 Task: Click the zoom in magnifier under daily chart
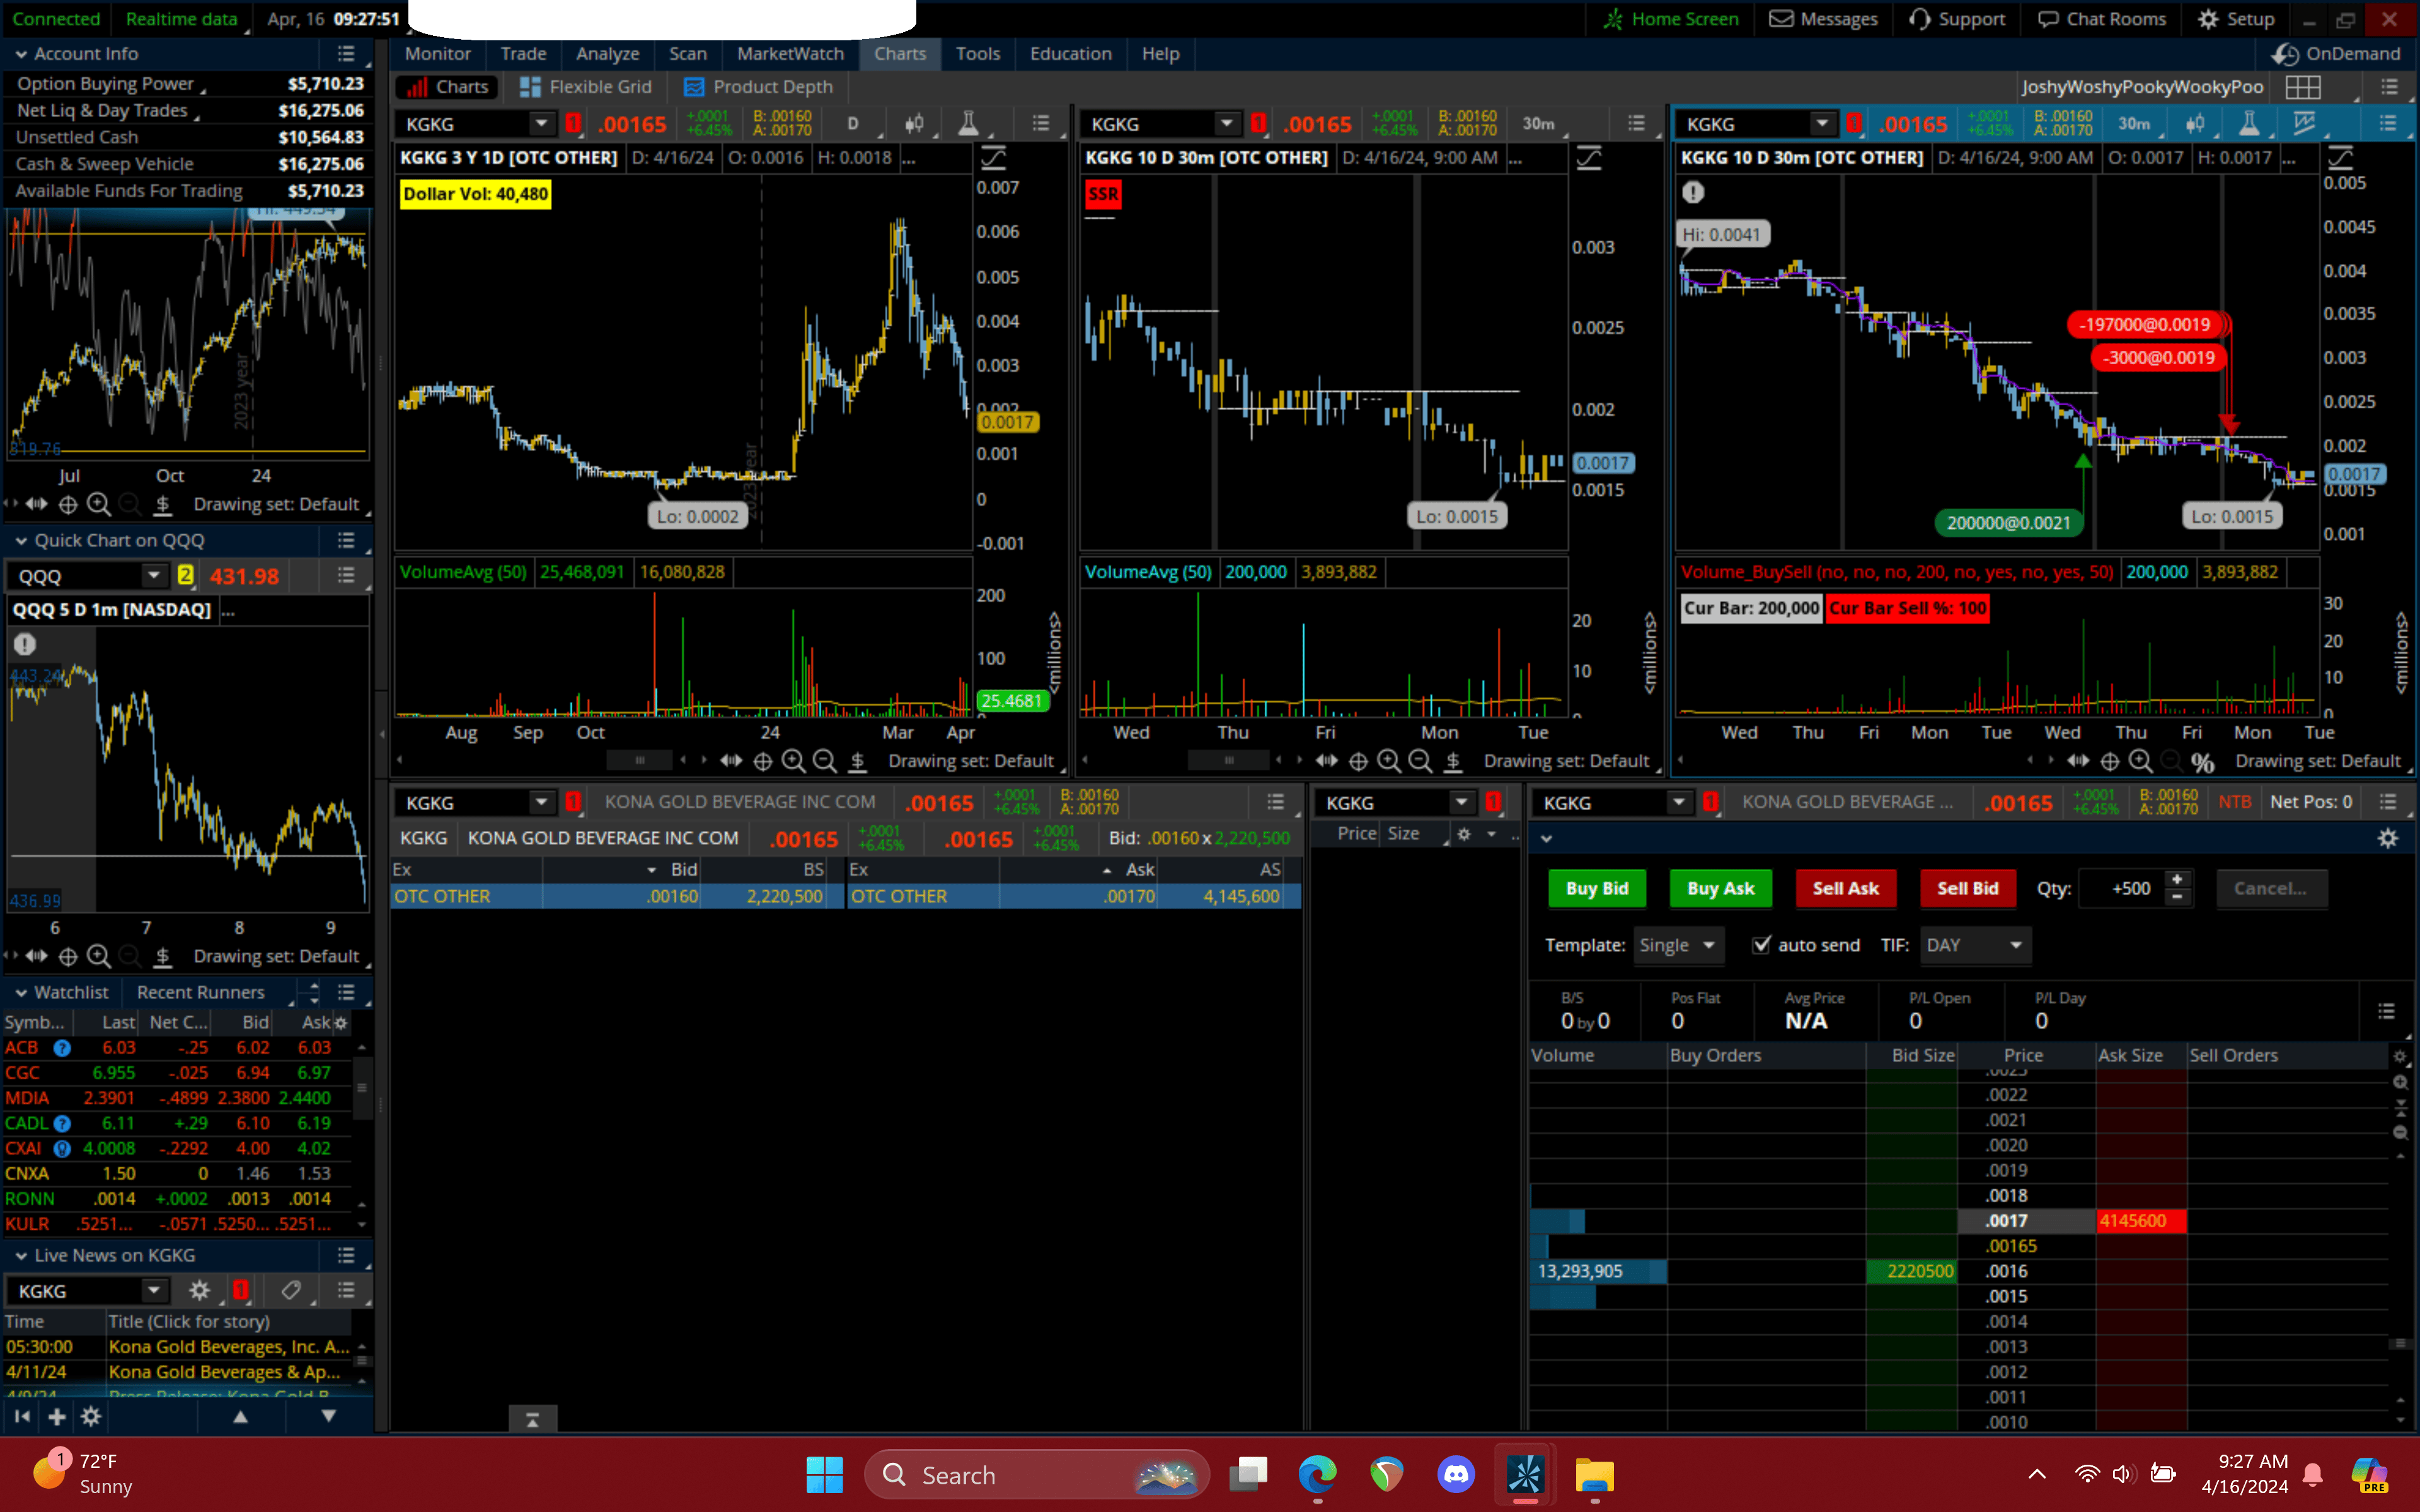pos(793,761)
